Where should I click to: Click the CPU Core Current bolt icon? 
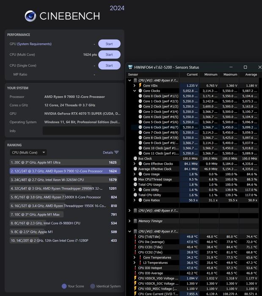click(x=135, y=294)
